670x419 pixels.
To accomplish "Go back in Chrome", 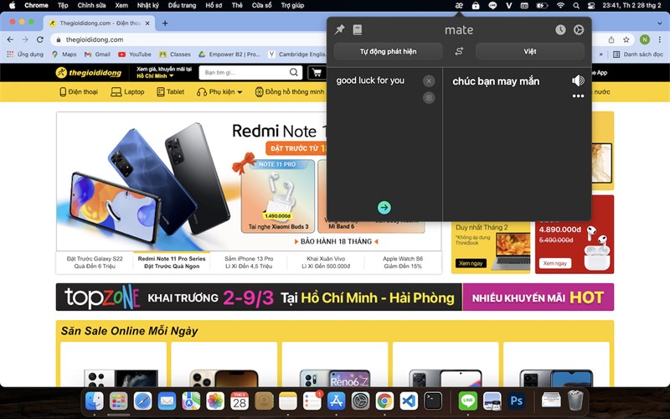I will (10, 39).
